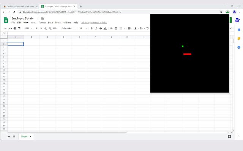Click the Explore icon at bottom right
This screenshot has width=243, height=151.
tap(229, 137)
